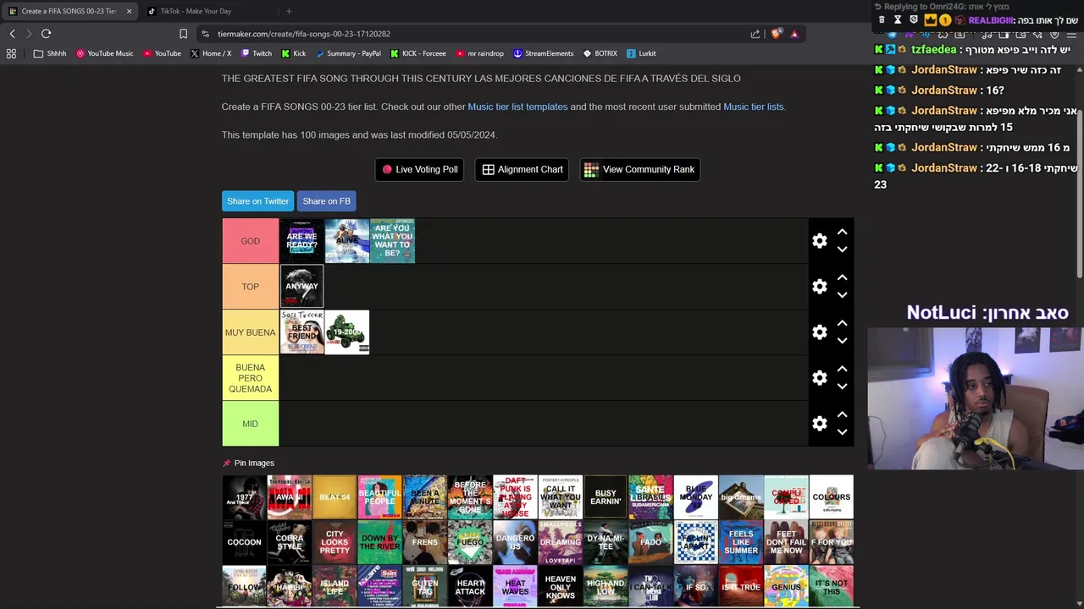Move the MUY BUENA row down
The image size is (1084, 609).
coord(842,341)
